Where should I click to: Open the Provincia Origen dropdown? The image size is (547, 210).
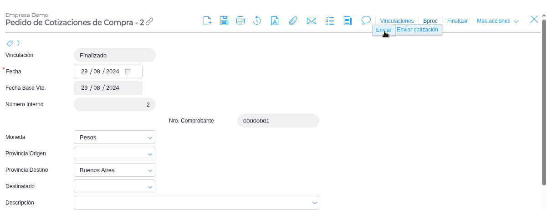click(150, 154)
